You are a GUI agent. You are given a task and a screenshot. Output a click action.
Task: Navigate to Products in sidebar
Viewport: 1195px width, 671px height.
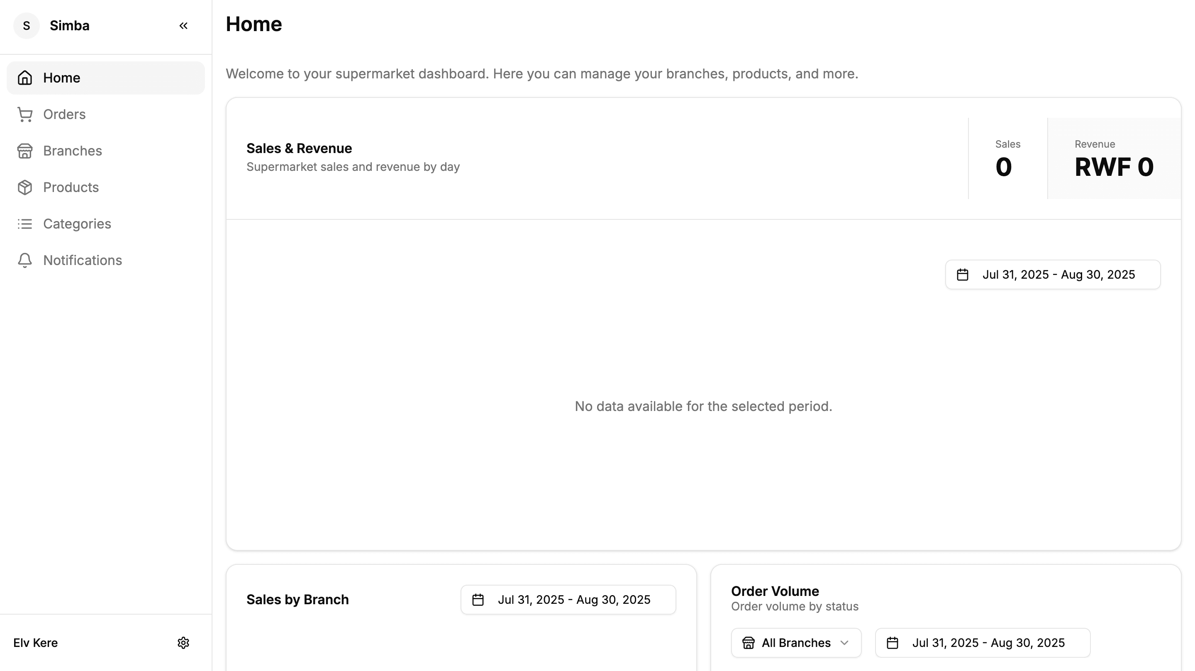tap(71, 187)
